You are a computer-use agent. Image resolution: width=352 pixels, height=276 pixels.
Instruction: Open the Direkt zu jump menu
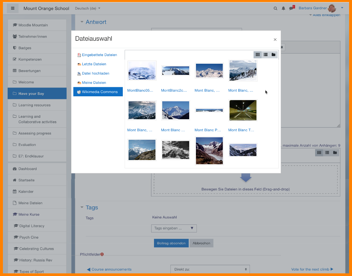coord(210,269)
